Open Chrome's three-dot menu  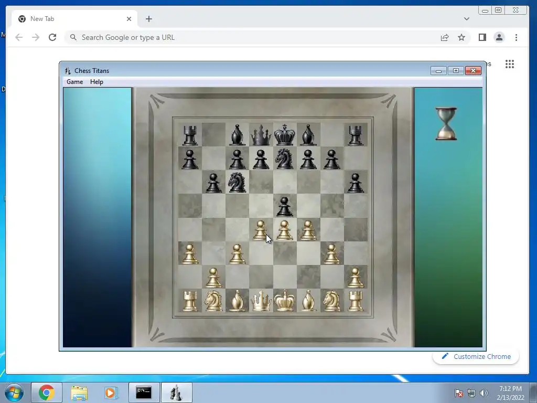tap(516, 37)
